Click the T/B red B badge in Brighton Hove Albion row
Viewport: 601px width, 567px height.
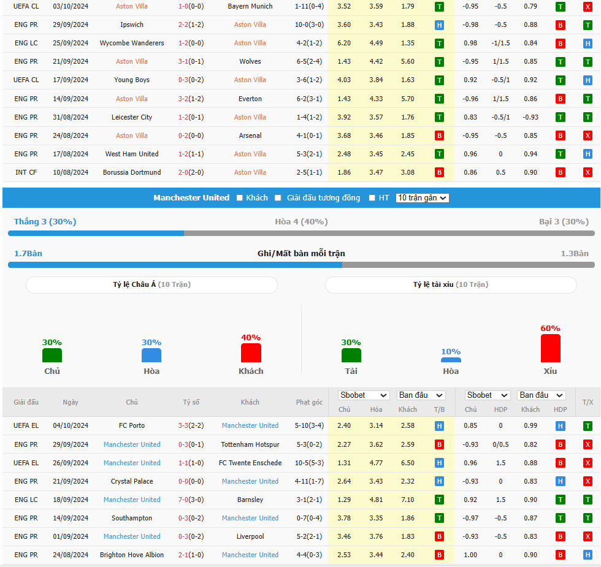pyautogui.click(x=439, y=555)
